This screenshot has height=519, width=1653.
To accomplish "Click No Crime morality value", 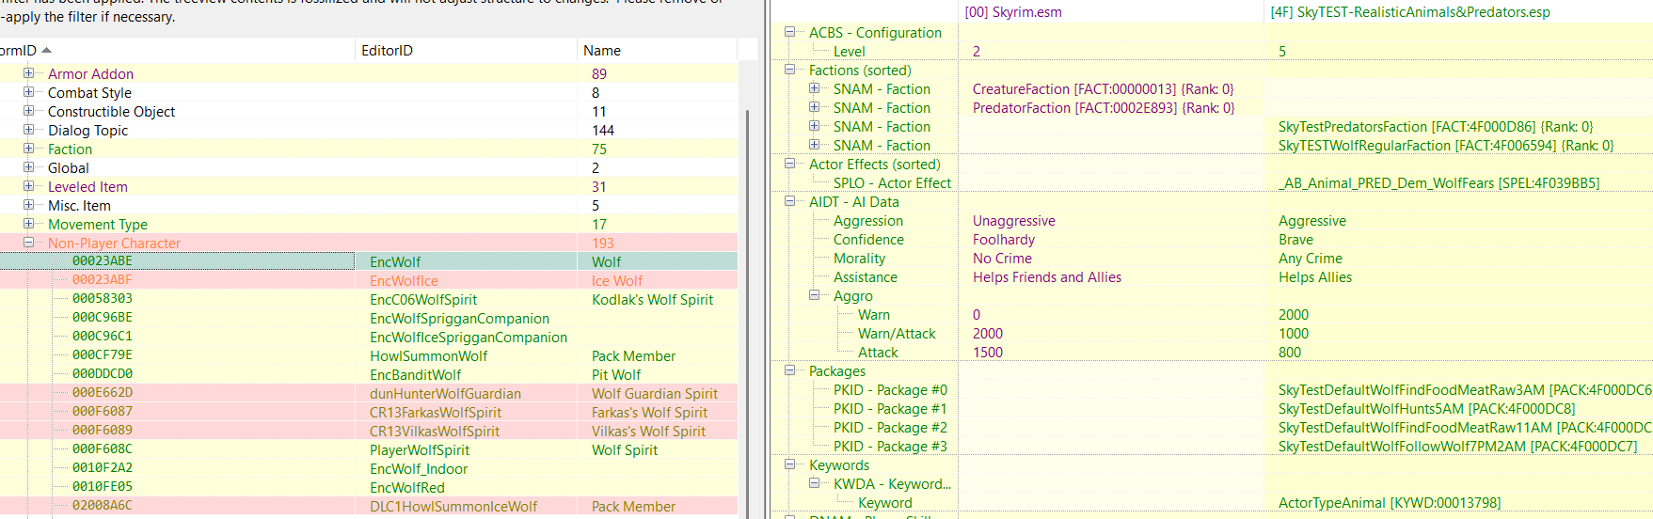I will tap(1002, 259).
